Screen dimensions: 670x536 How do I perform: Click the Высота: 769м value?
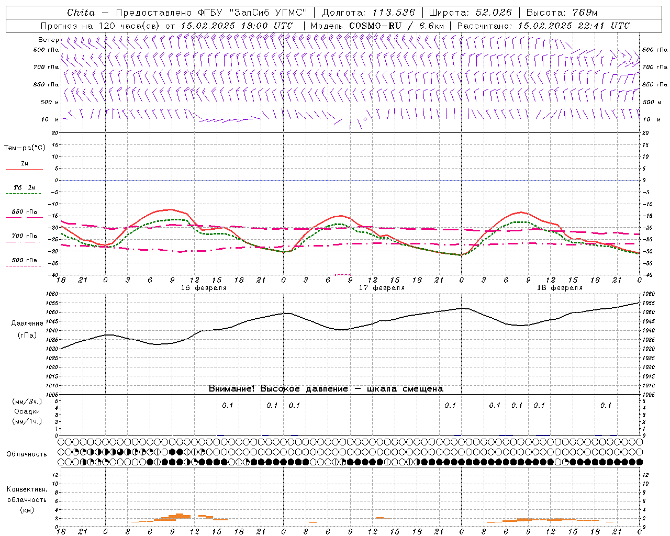[x=562, y=13]
